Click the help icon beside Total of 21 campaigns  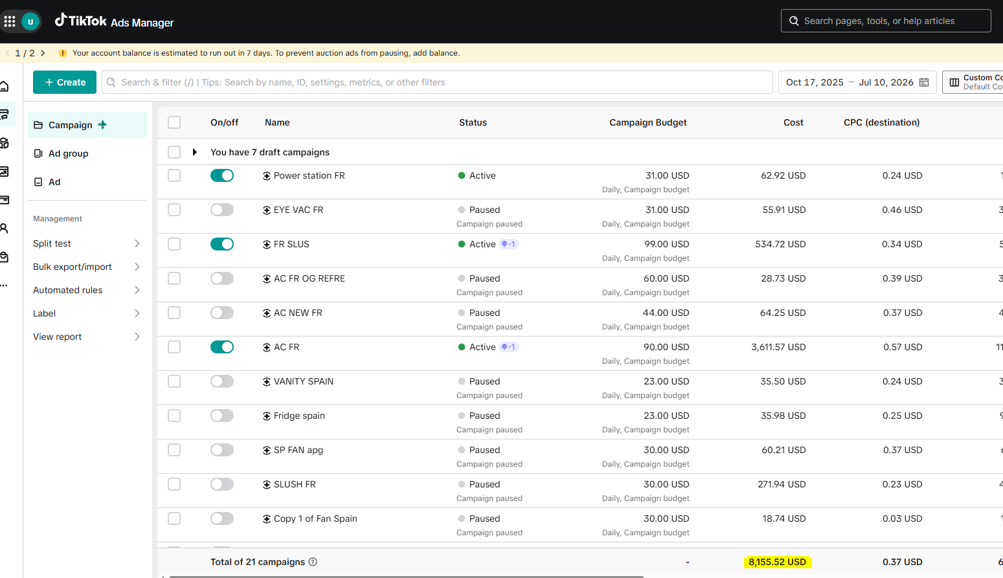(x=313, y=562)
